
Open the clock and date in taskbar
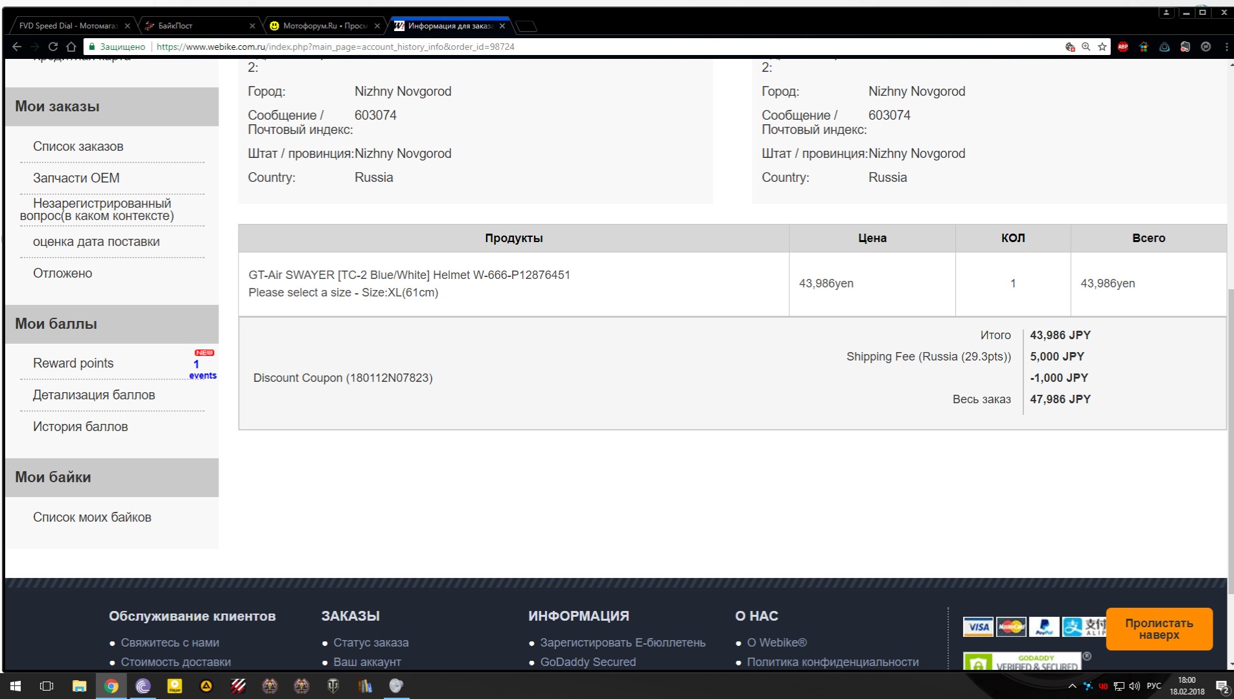(x=1187, y=686)
